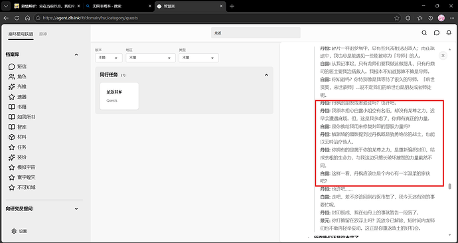Click the search magnifier icon in header

tap(424, 33)
